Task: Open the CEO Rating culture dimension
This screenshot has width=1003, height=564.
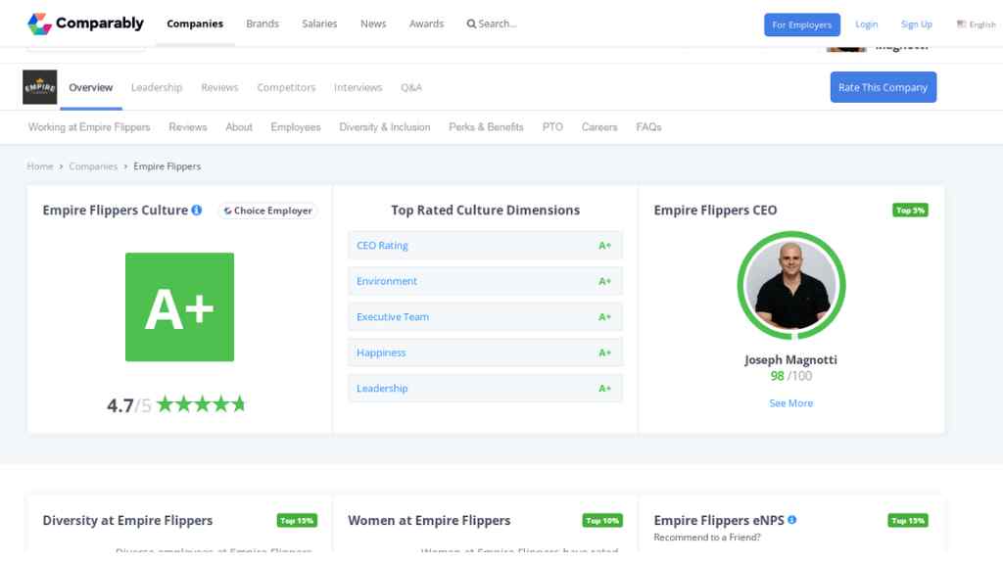Action: click(x=485, y=246)
